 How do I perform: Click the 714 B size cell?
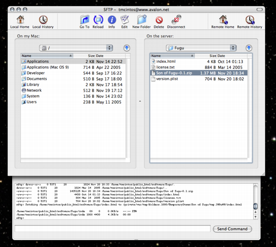88,68
